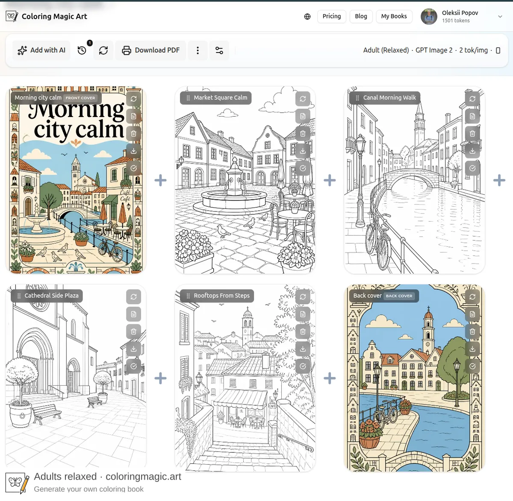Open the book settings sliders icon
This screenshot has width=513, height=501.
click(219, 50)
